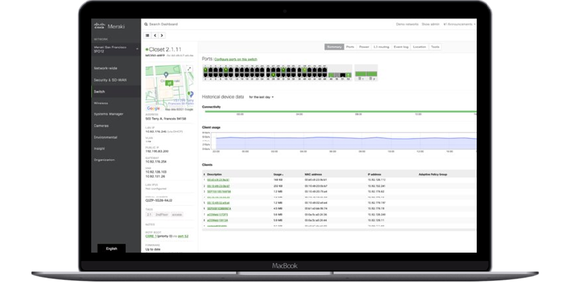Screen dimensions: 565x282
Task: Go to previous device with left arrow
Action: (155, 35)
